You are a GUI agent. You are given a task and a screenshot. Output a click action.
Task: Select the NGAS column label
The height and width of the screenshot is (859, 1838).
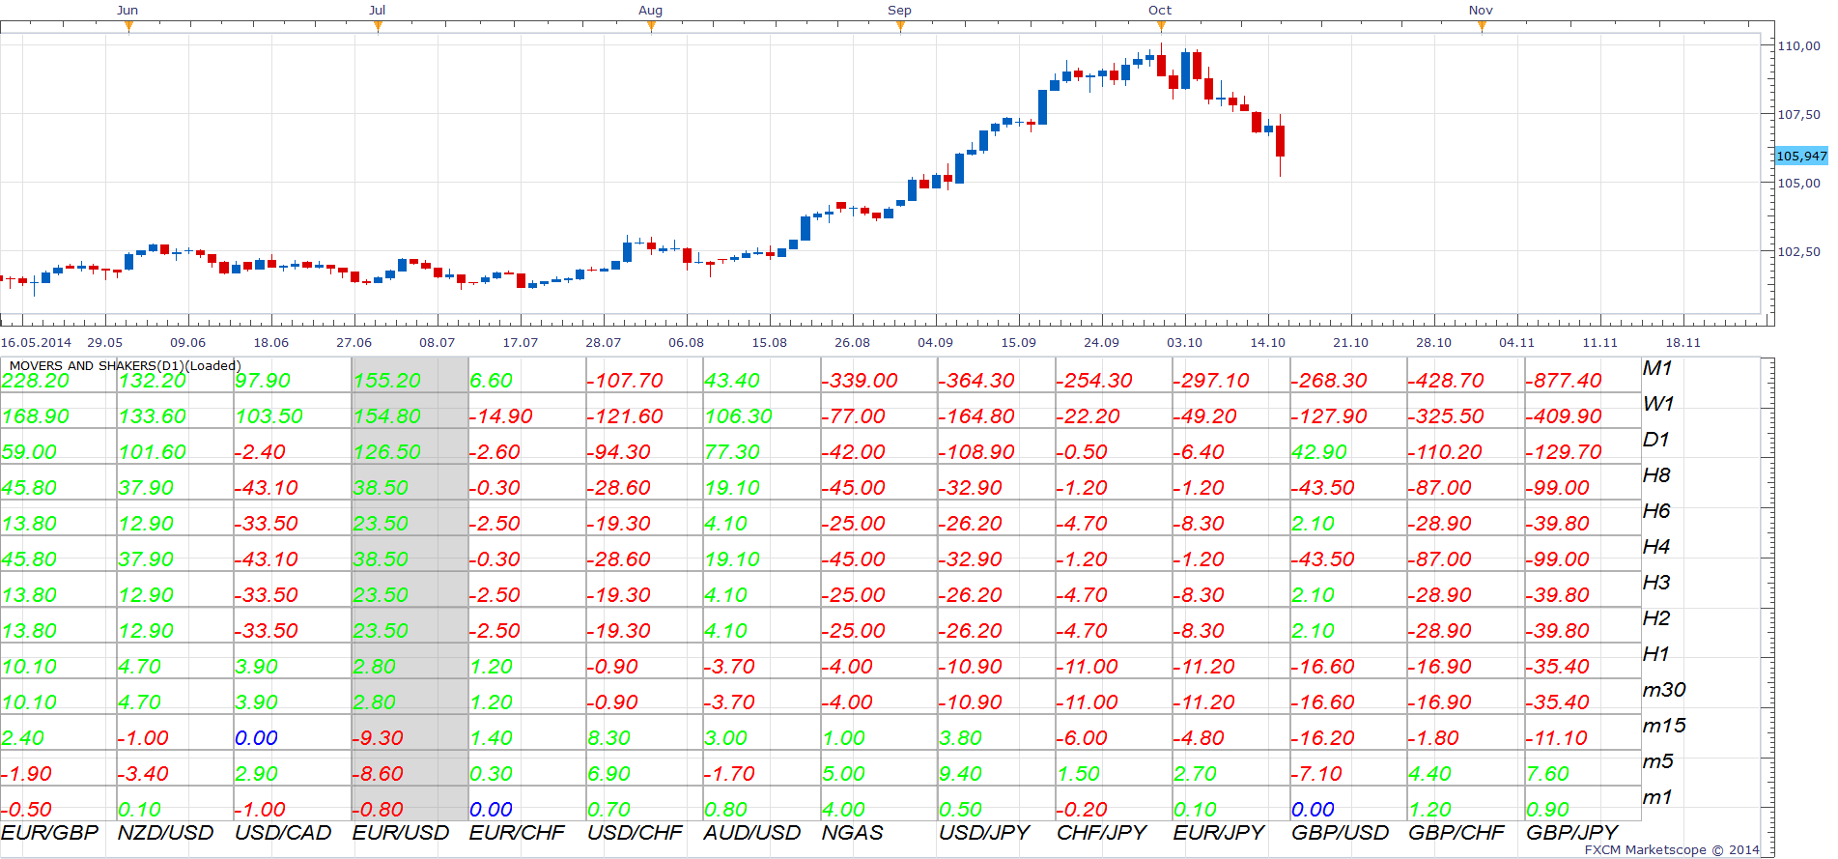tap(852, 833)
